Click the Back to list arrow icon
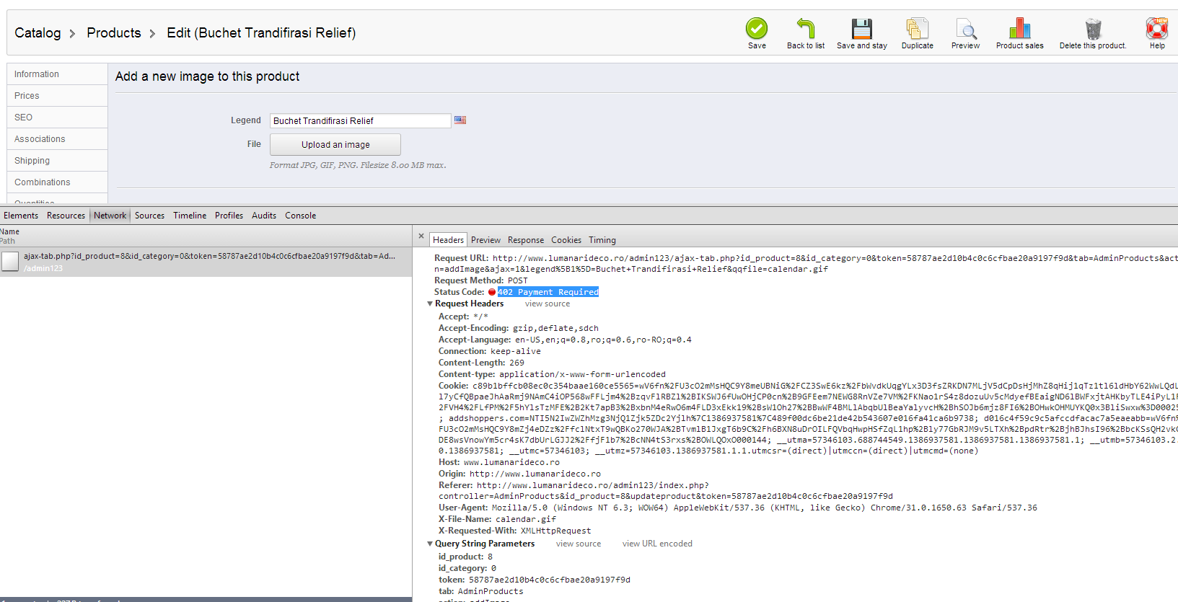Screen dimensions: 1178x602 (806, 29)
